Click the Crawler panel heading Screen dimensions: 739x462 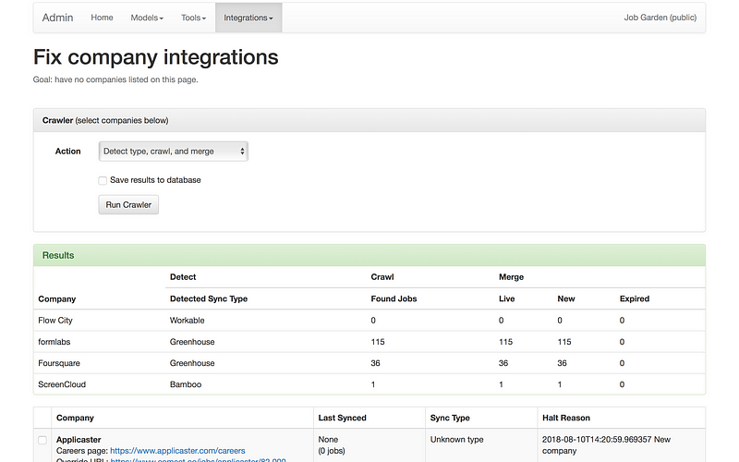point(369,120)
